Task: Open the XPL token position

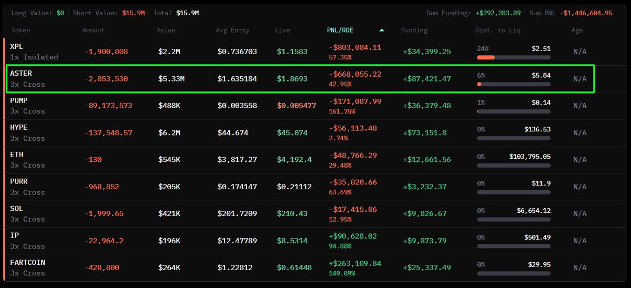Action: click(17, 46)
